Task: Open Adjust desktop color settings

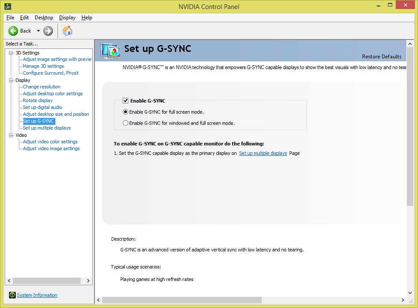Action: (x=53, y=94)
